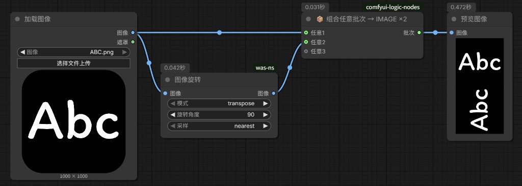Click the 图像 input slot of 预览图像
The width and height of the screenshot is (522, 186).
(451, 33)
